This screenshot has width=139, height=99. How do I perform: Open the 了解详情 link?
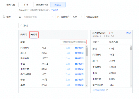55,10
